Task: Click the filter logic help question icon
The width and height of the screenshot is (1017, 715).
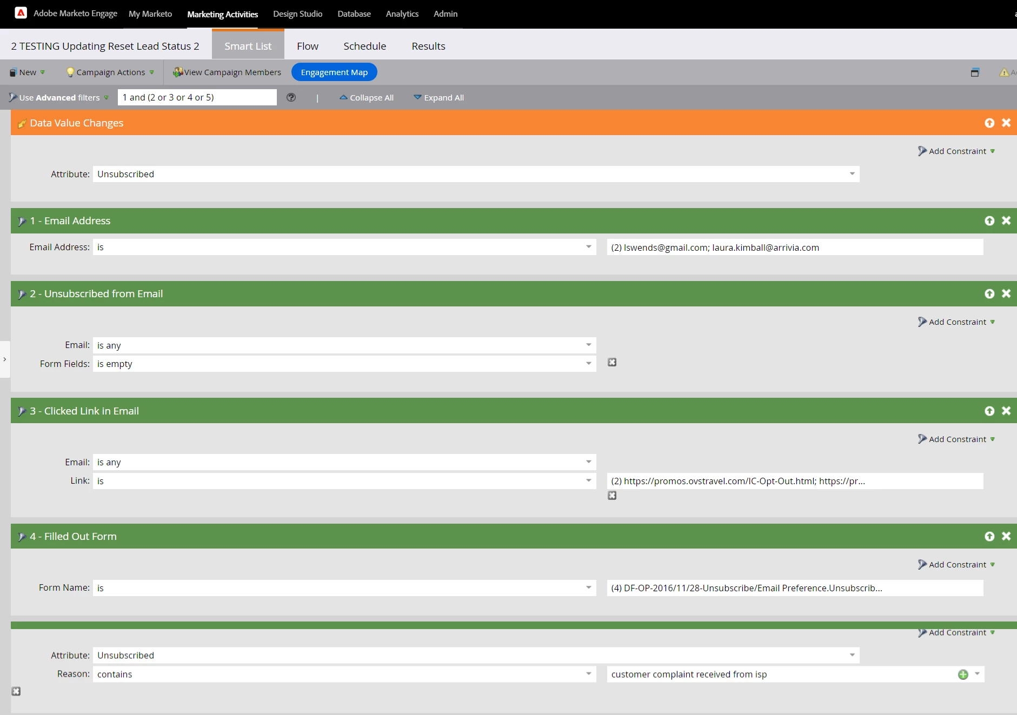Action: point(291,97)
